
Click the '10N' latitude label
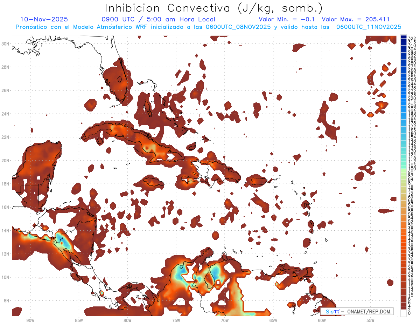click(6, 277)
